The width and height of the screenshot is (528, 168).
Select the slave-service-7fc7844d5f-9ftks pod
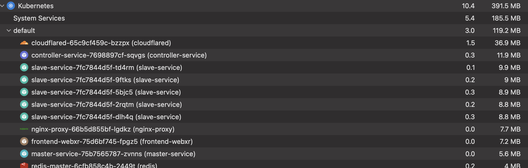[x=105, y=80]
